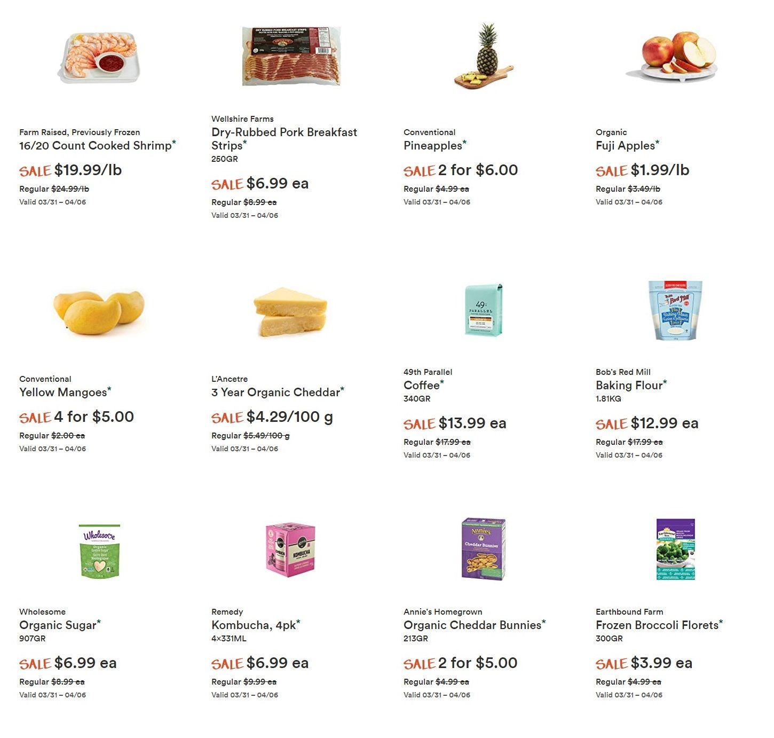Click the 49th Parallel coffee bag image
774x738 pixels.
(484, 310)
